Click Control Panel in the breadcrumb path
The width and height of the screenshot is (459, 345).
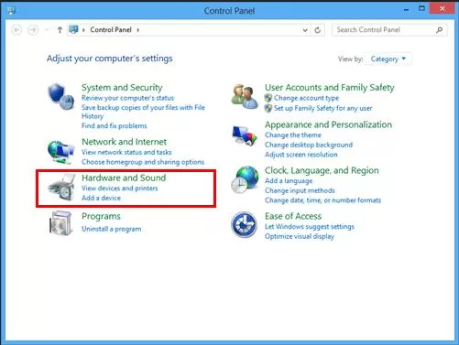click(111, 29)
